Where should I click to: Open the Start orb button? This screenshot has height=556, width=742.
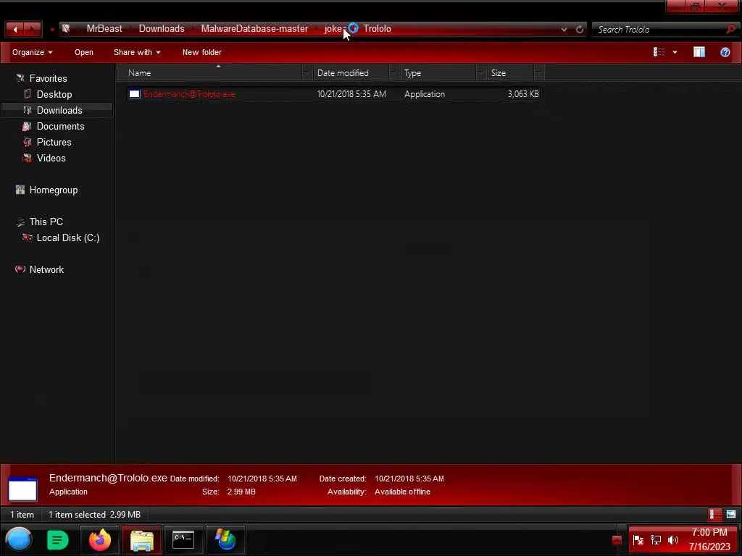(19, 539)
